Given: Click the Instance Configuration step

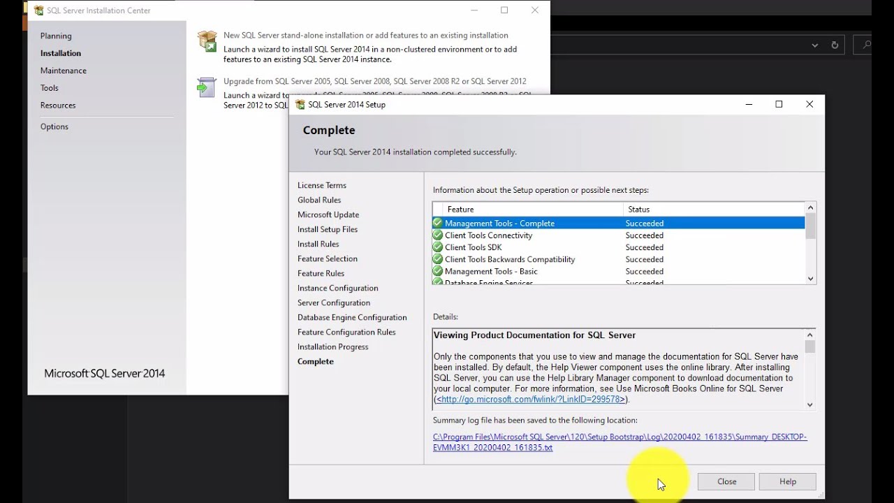Looking at the screenshot, I should coord(338,288).
